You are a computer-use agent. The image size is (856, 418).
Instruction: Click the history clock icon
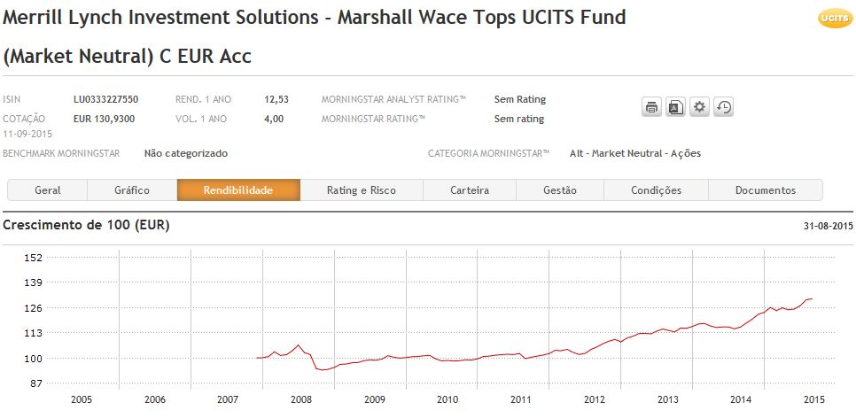(724, 107)
